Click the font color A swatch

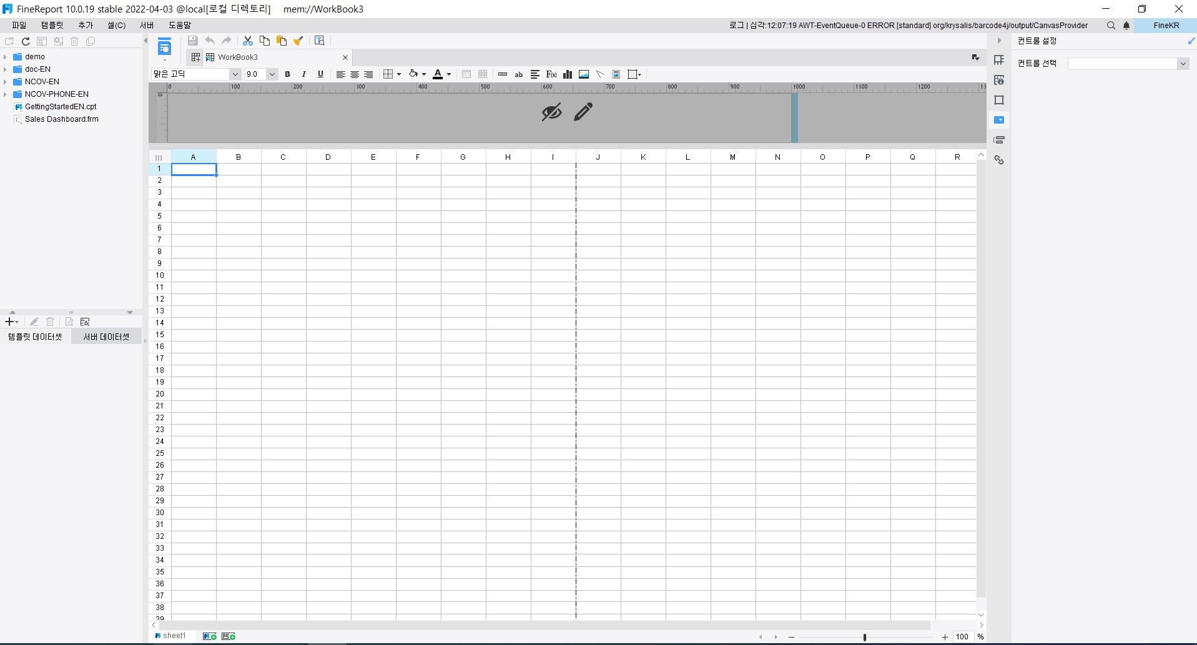(438, 74)
